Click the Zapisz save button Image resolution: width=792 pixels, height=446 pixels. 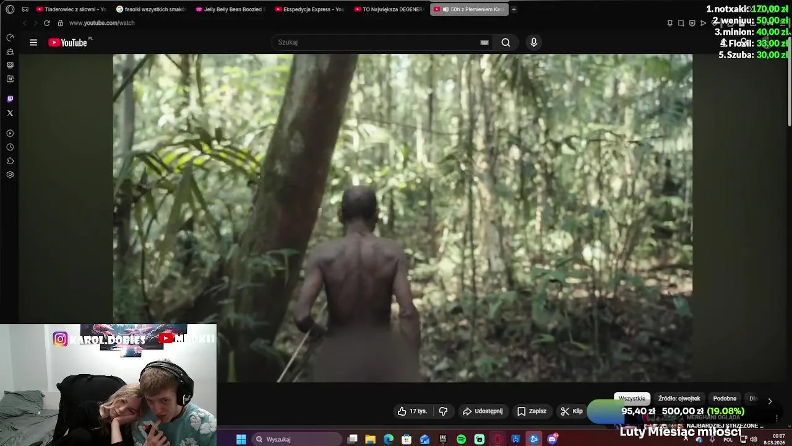click(x=532, y=411)
